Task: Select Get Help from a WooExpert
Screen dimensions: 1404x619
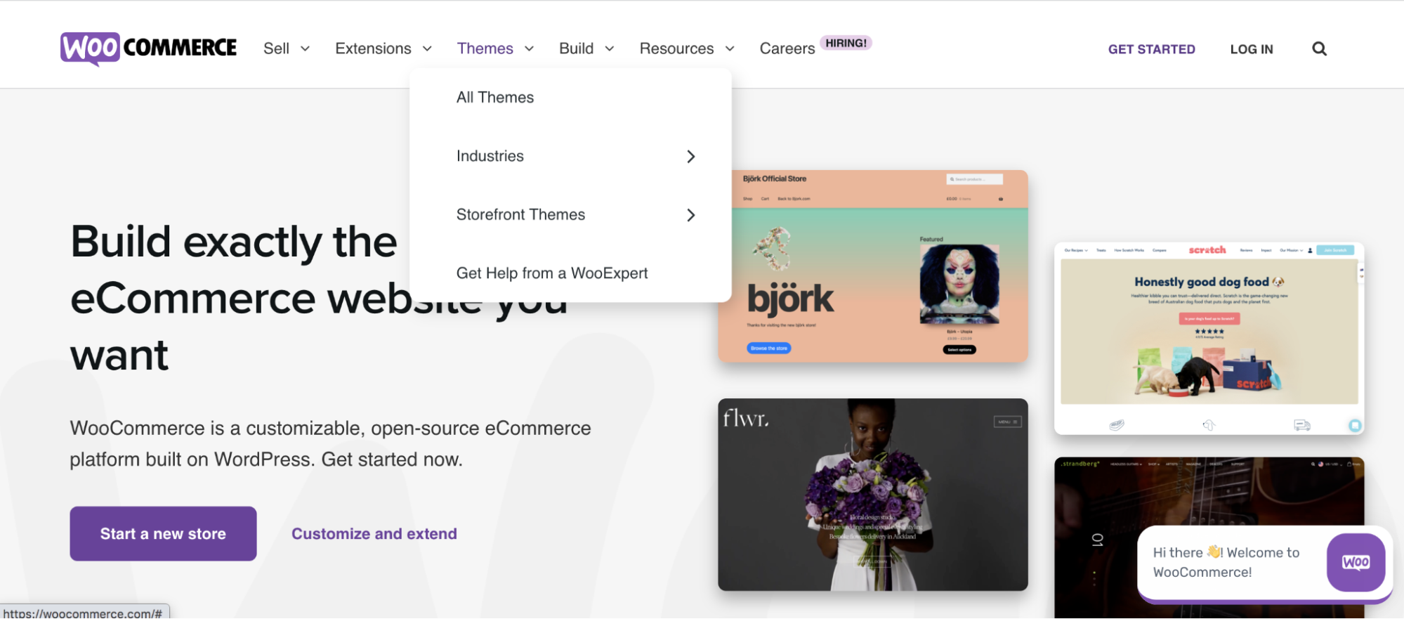Action: 552,273
